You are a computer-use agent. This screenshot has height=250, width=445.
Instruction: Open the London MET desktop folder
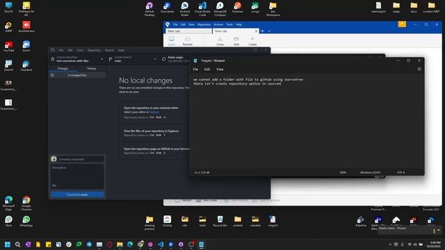[x=431, y=8]
